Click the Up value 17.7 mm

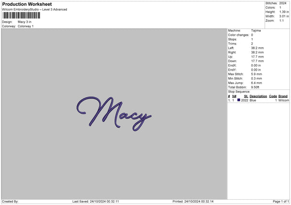[x=258, y=57]
